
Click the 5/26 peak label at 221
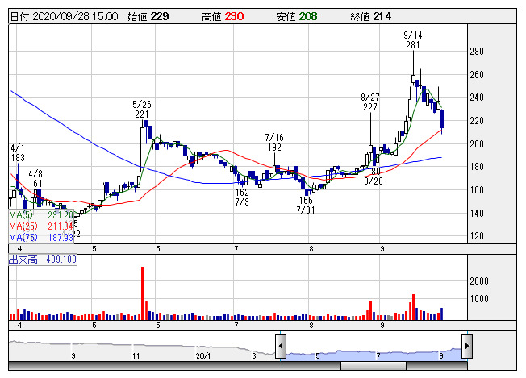(142, 110)
